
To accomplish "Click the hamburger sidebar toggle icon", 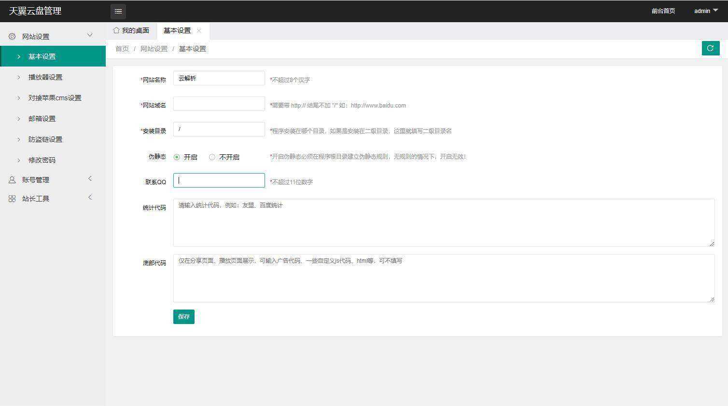I will [118, 11].
